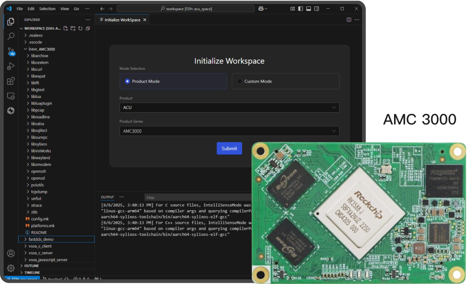Refresh the Explorer file tree
467x284 pixels.
pos(80,29)
